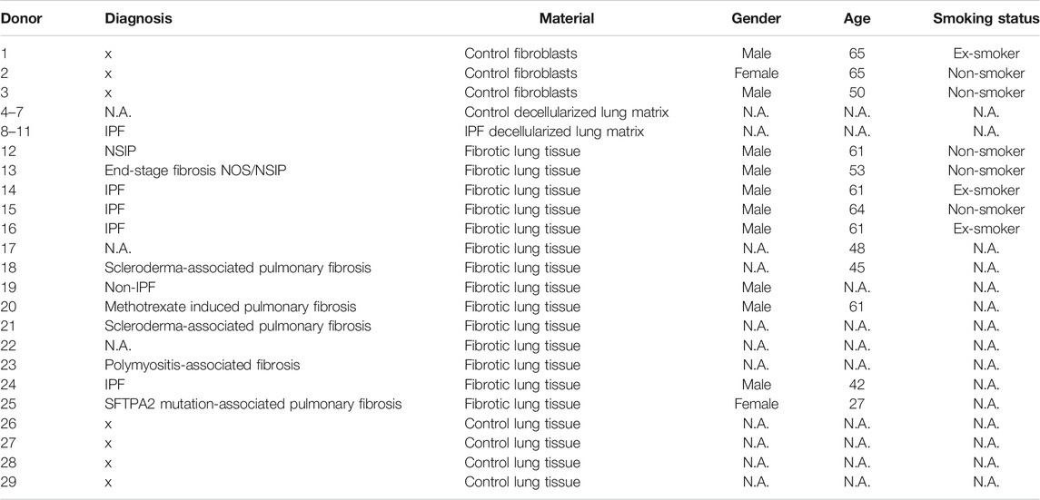This screenshot has height=500, width=1040.
Task: Select the Gender column header
Action: click(x=756, y=18)
